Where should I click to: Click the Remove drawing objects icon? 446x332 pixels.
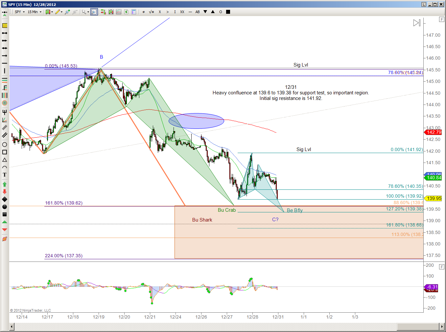[x=5, y=239]
